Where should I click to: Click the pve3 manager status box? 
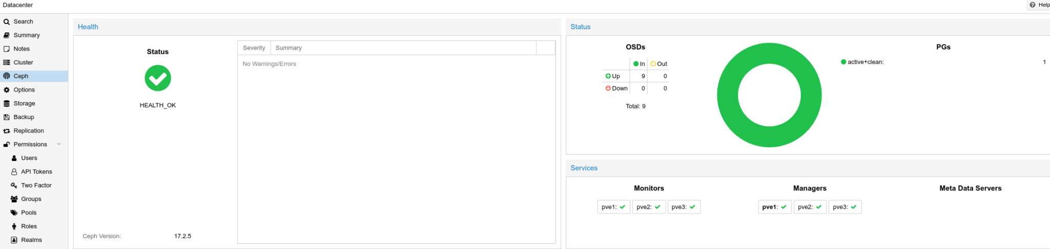tap(844, 207)
